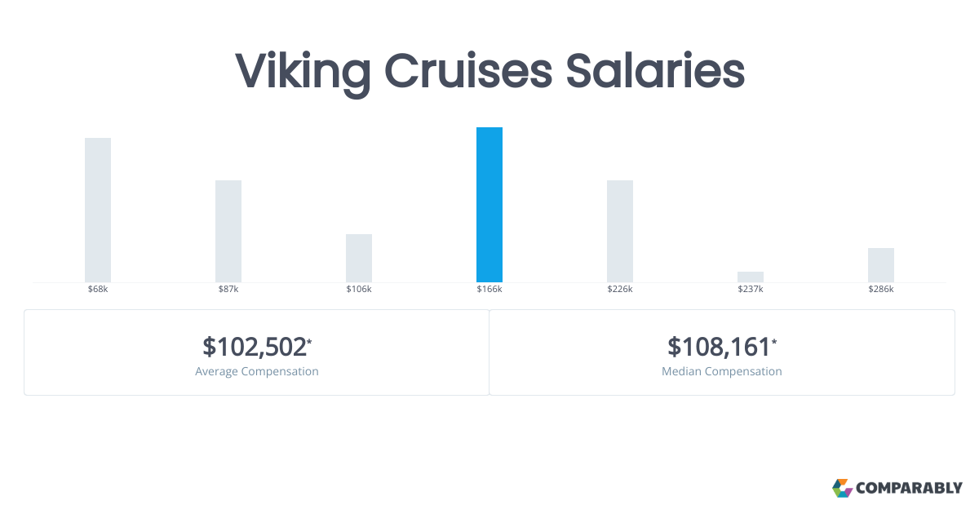Click the $108,161 median compensation figure
This screenshot has width=979, height=514.
(x=720, y=347)
